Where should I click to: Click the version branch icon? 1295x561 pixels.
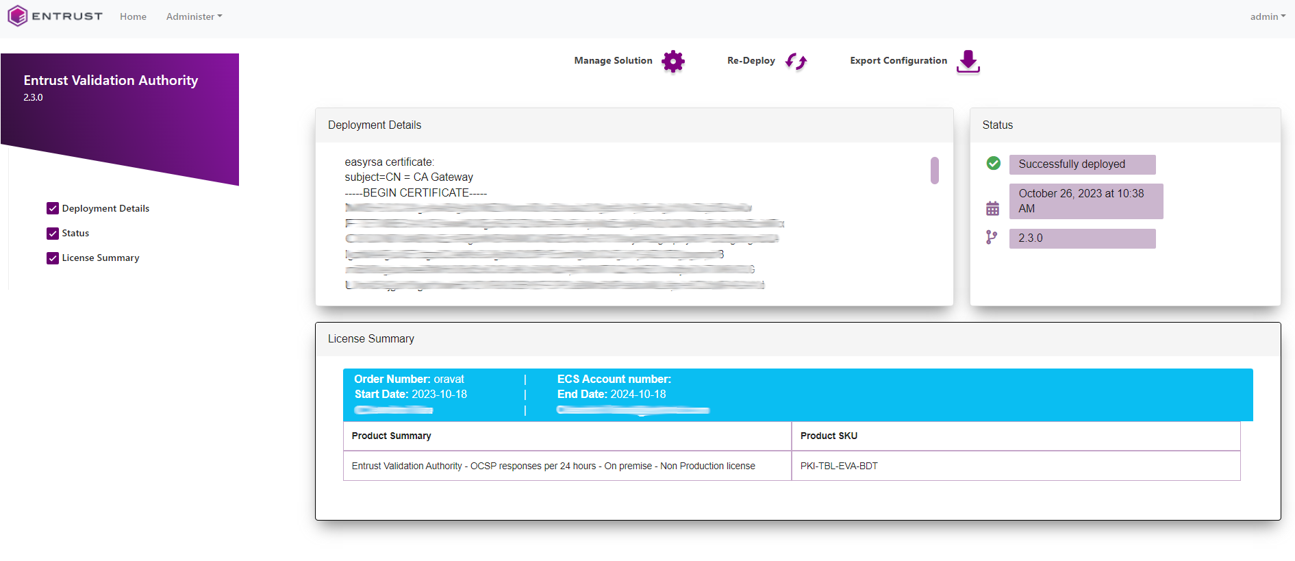(991, 238)
